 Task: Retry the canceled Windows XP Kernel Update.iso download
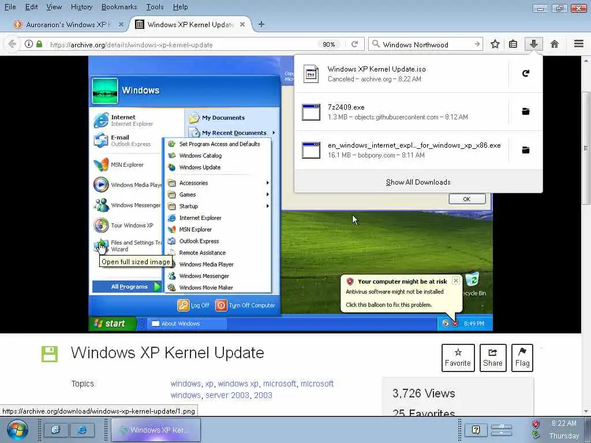[525, 73]
